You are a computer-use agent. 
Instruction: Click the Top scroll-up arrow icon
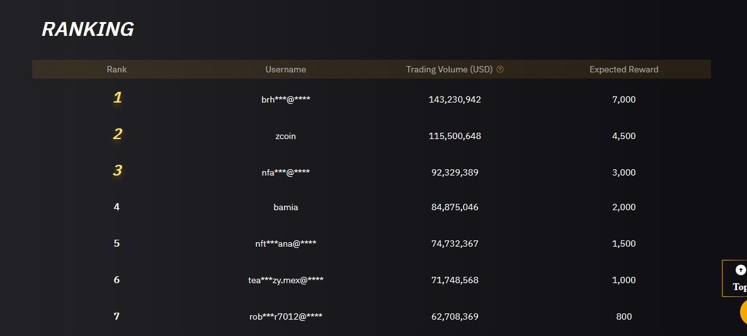pyautogui.click(x=740, y=270)
